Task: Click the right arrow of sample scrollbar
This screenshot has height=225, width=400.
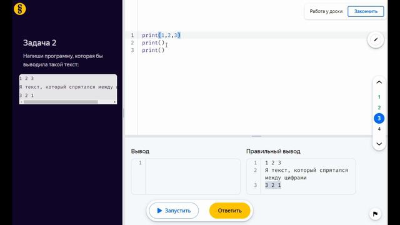Action: [115, 102]
